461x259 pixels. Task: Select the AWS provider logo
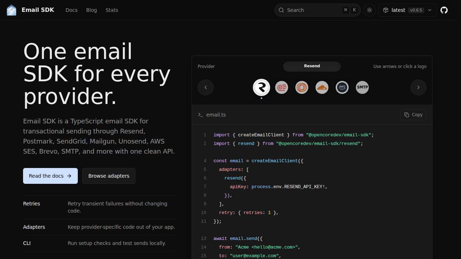(x=342, y=87)
